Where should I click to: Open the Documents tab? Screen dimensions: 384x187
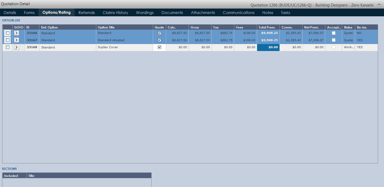[172, 12]
